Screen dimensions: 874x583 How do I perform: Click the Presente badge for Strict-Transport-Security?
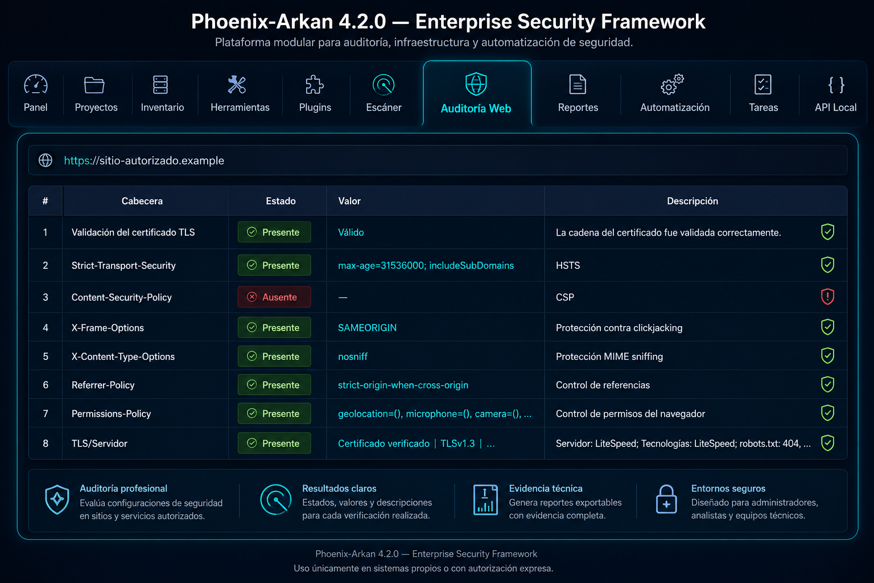pos(274,265)
